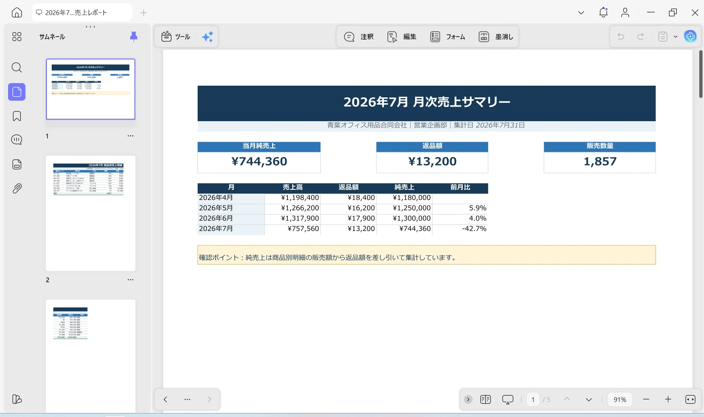Screen dimensions: 704x417
Task: Open the form fields panel icon in sidebar
Action: [17, 164]
